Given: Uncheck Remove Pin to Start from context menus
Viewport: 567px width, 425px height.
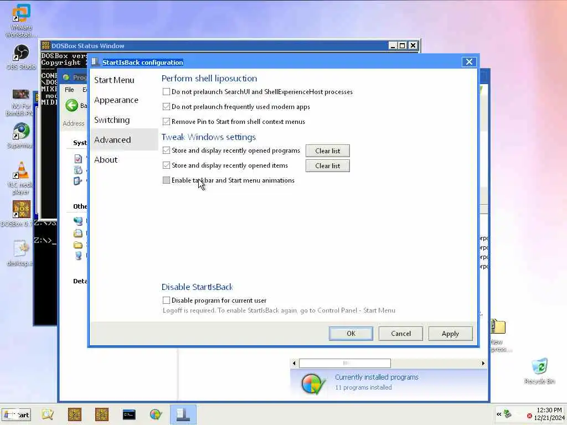Looking at the screenshot, I should point(166,121).
